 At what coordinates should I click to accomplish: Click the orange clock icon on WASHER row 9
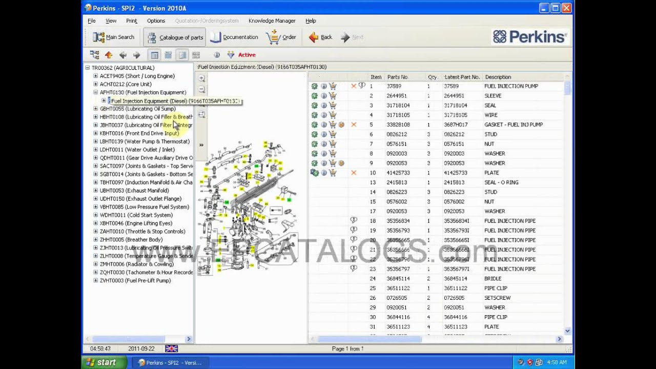click(341, 163)
